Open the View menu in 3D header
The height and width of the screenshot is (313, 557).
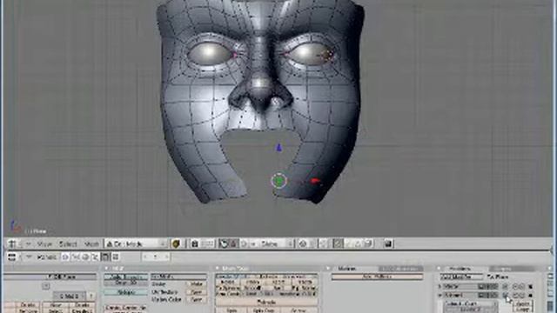(44, 244)
